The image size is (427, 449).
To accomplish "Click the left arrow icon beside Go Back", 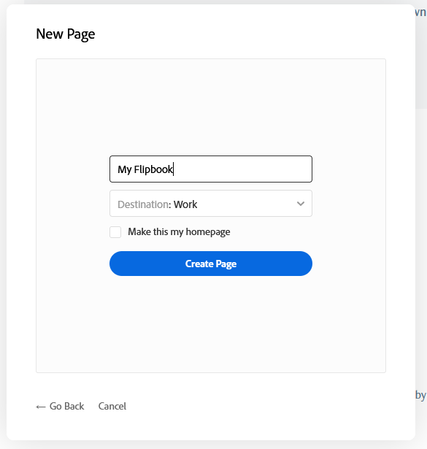I will [x=41, y=407].
